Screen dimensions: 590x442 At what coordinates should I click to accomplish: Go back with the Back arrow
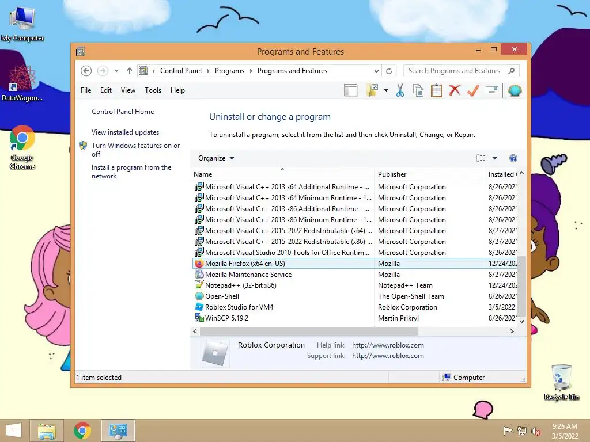pos(86,71)
